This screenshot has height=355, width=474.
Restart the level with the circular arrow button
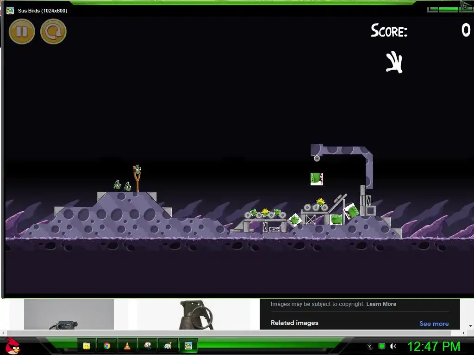point(53,31)
